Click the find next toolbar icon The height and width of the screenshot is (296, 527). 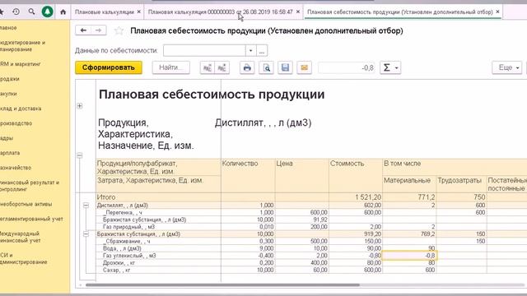click(x=222, y=67)
